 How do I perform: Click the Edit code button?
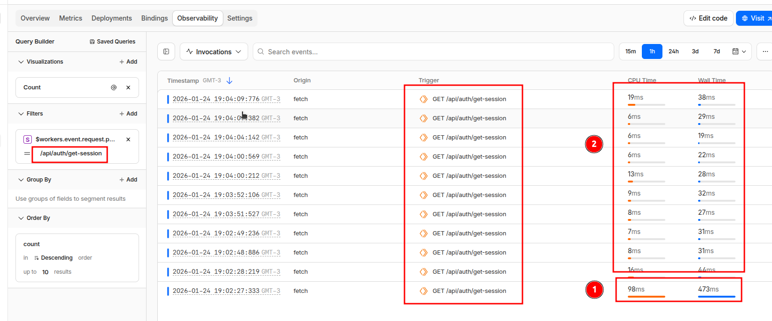point(708,18)
